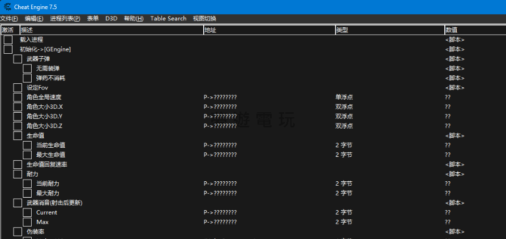Viewport: 506px width, 239px height.
Task: Click value ?? of the Max row
Action: [448, 222]
